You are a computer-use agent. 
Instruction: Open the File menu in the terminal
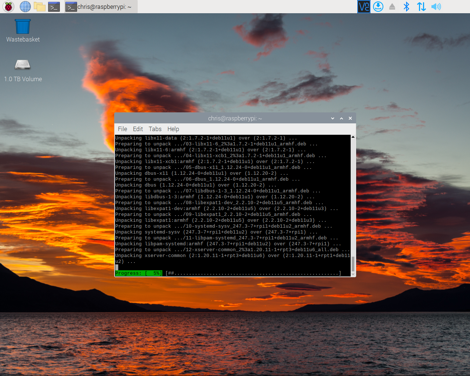tap(122, 129)
